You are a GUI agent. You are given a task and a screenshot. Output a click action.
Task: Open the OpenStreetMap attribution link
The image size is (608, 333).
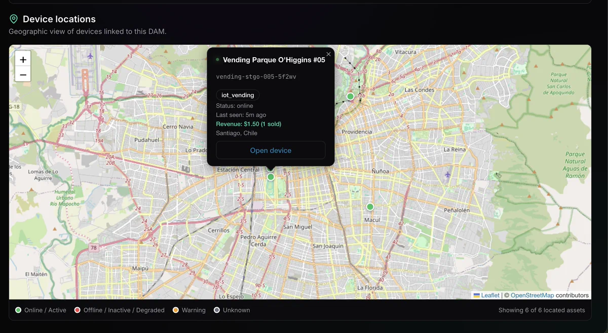[532, 295]
